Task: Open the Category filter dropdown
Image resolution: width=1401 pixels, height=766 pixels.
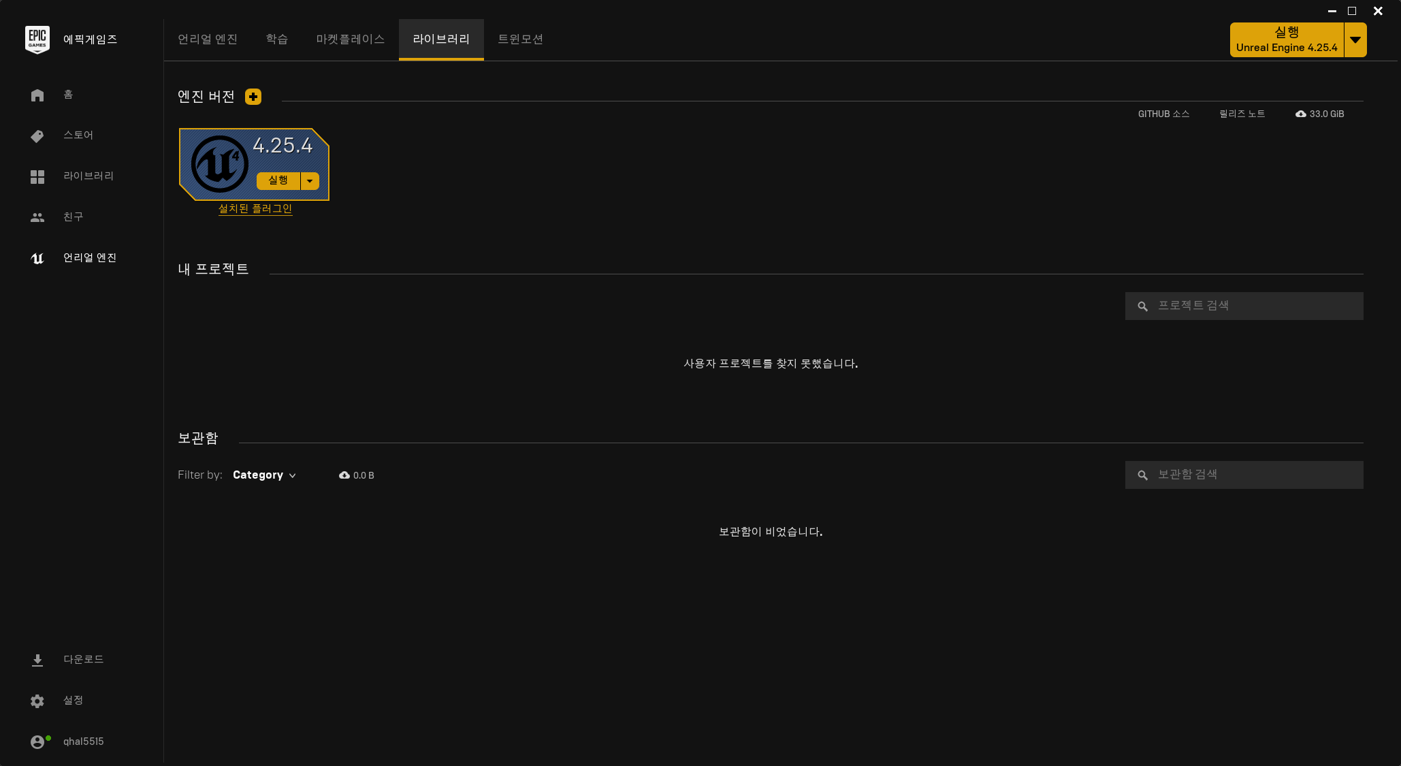Action: (x=264, y=475)
